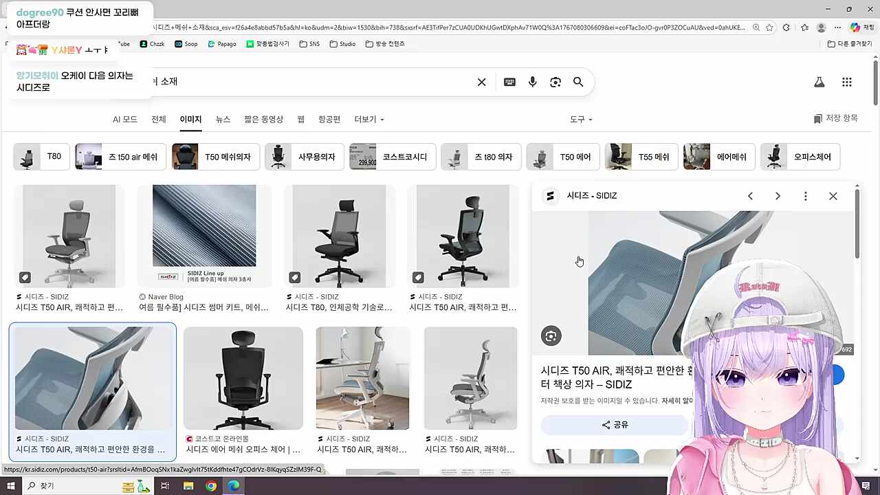Advance to next image with right arrow chevron
Screen dimensions: 880x495
pos(778,196)
